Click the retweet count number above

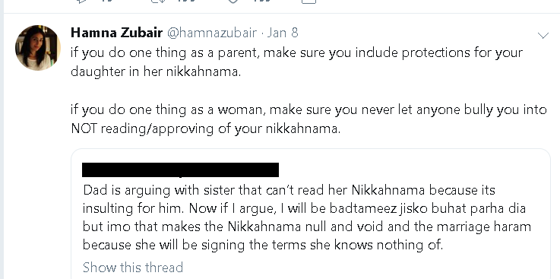click(187, 1)
